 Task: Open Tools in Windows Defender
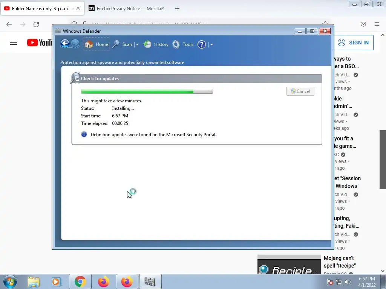183,44
